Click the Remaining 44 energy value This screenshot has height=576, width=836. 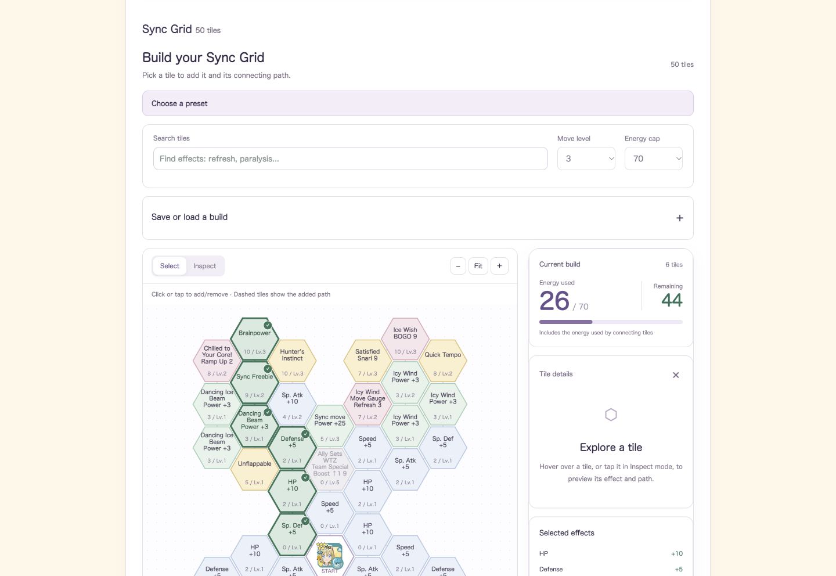pos(672,300)
